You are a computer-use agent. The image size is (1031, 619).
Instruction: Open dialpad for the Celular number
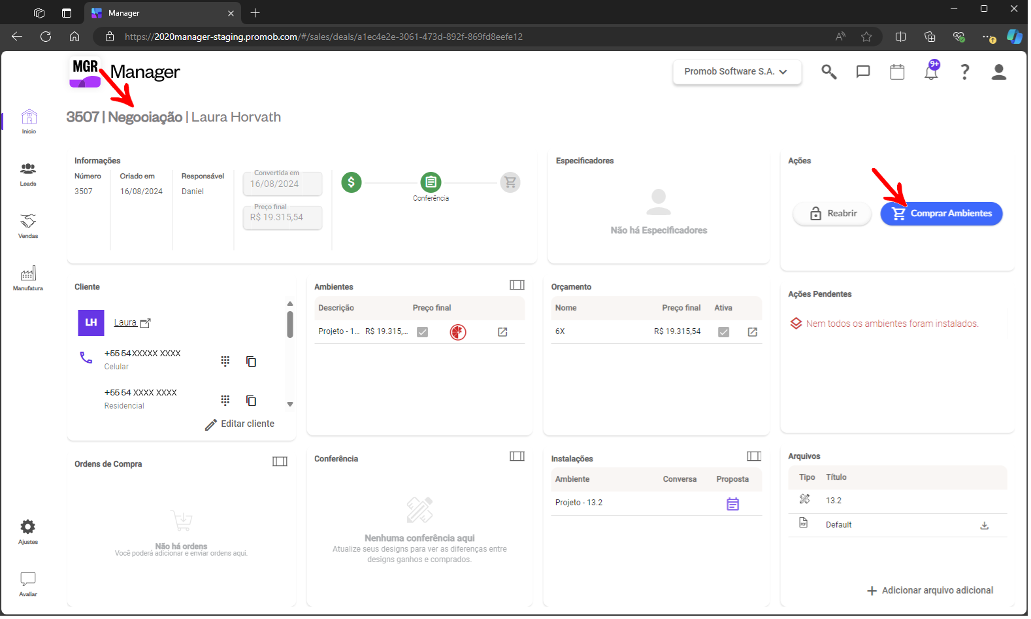[225, 361]
